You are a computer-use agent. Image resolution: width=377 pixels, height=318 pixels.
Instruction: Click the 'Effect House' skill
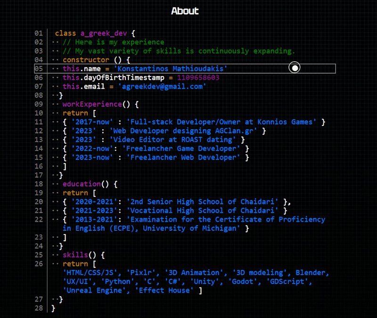[164, 290]
